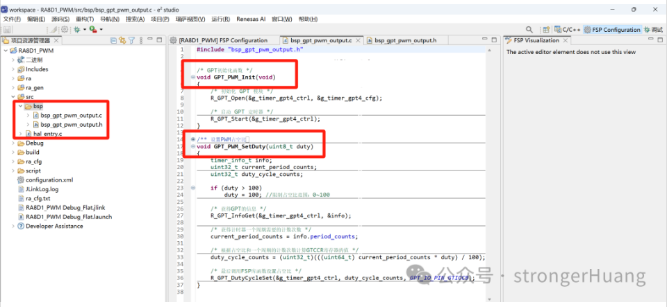Collapse all in project explorer
The height and width of the screenshot is (307, 667).
tap(113, 40)
